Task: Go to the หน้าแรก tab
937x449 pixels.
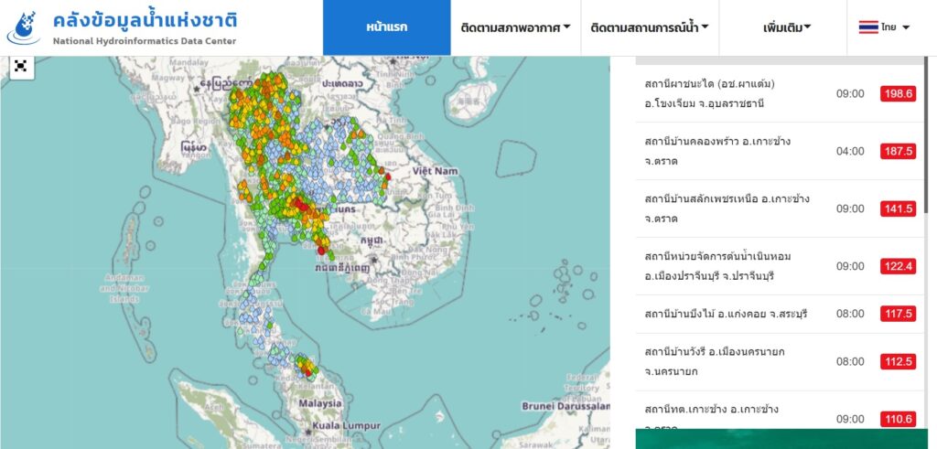Action: (386, 27)
